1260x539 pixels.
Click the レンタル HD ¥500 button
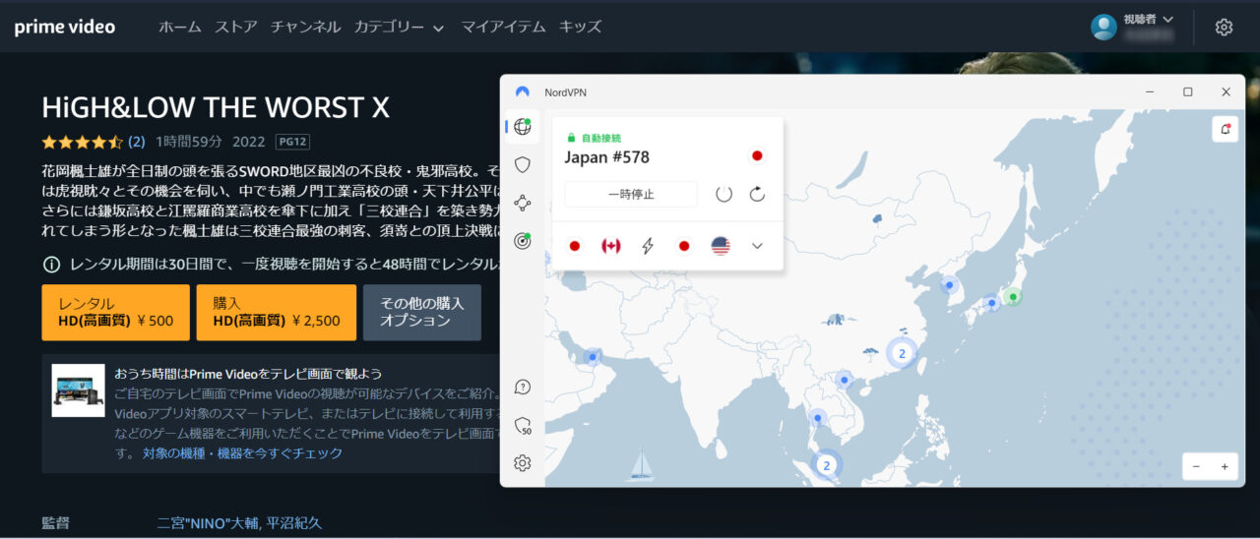click(x=115, y=313)
